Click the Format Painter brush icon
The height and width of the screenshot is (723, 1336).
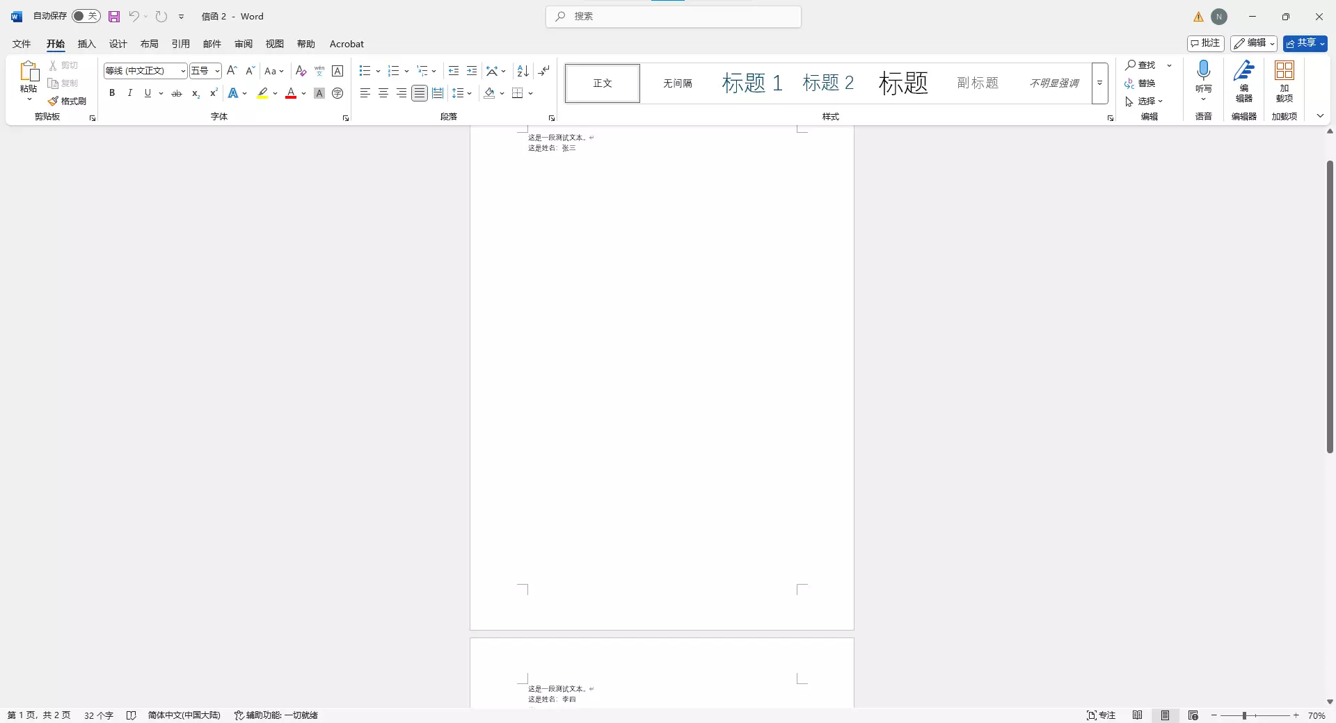(54, 101)
